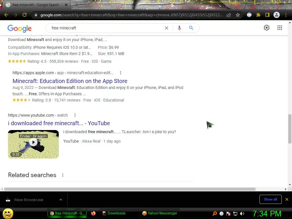This screenshot has width=292, height=219.
Task: Reload the page with the refresh icon
Action: [x=25, y=15]
